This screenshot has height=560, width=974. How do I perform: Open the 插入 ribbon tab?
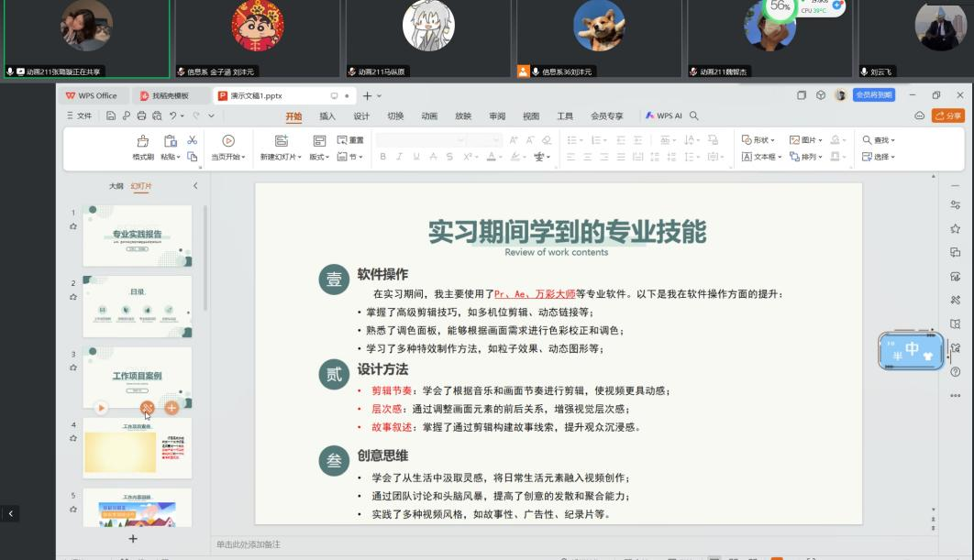pyautogui.click(x=327, y=116)
